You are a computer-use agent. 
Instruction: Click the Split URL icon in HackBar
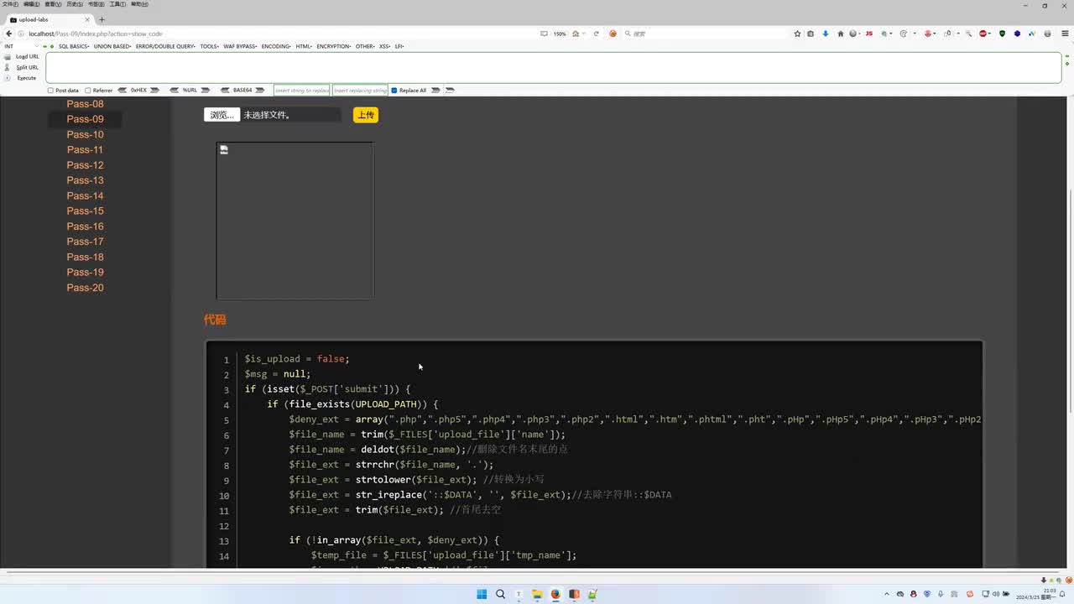coord(8,67)
